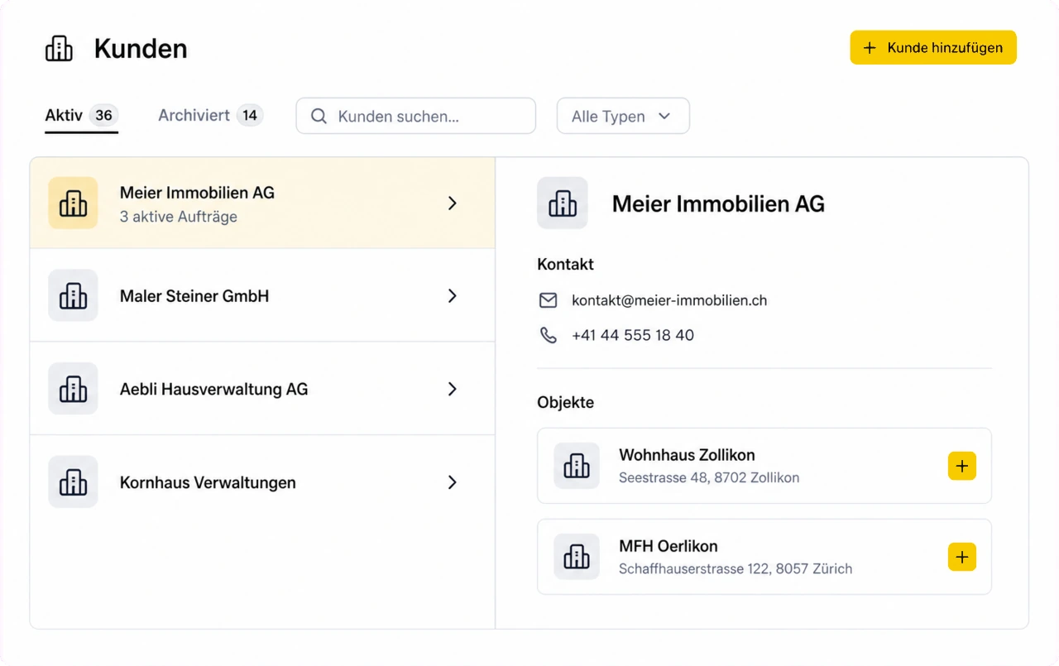This screenshot has width=1059, height=666.
Task: Click the Kornhaus Verwaltungen building icon
Action: [x=73, y=482]
